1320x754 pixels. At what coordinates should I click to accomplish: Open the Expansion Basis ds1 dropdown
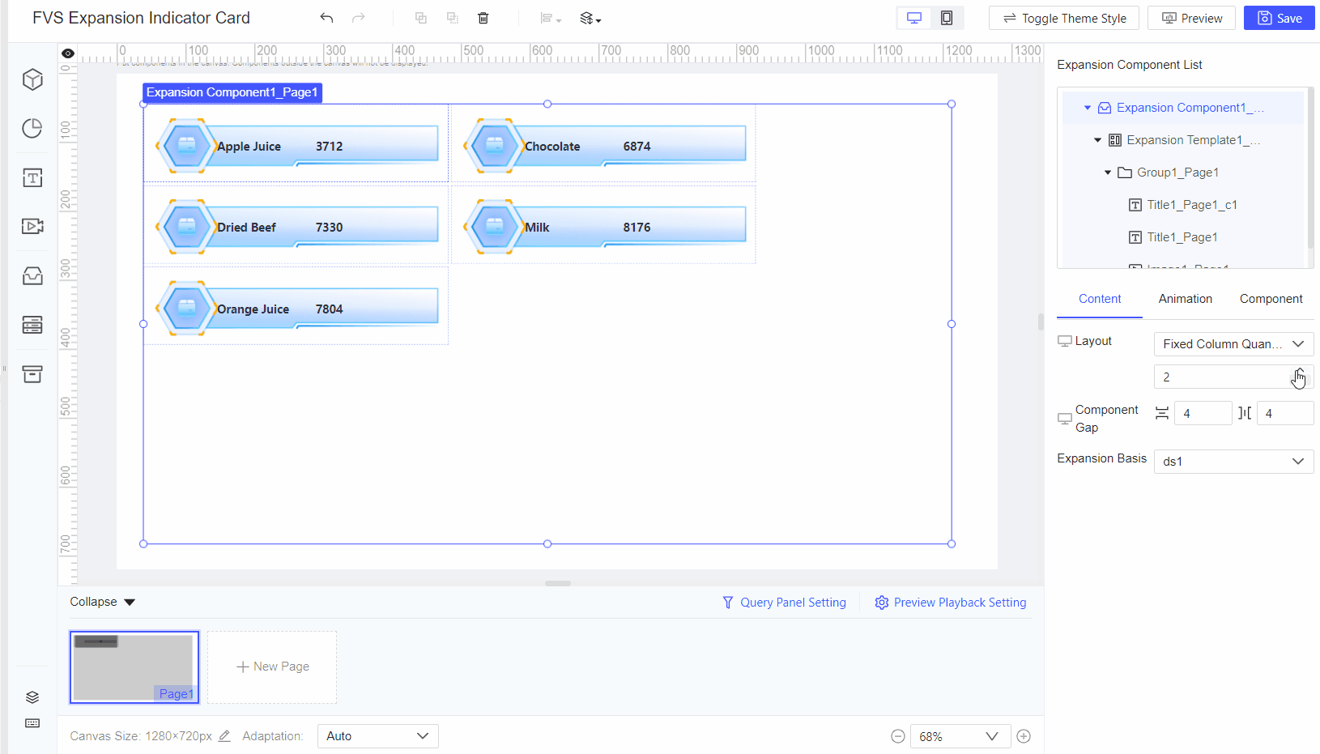pos(1233,461)
